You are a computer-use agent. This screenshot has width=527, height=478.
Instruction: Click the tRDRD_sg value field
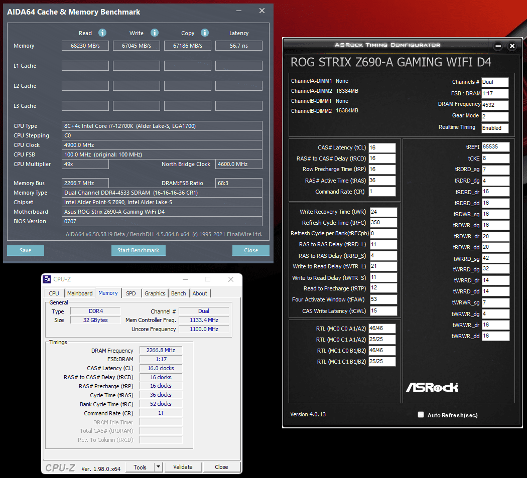pos(496,170)
